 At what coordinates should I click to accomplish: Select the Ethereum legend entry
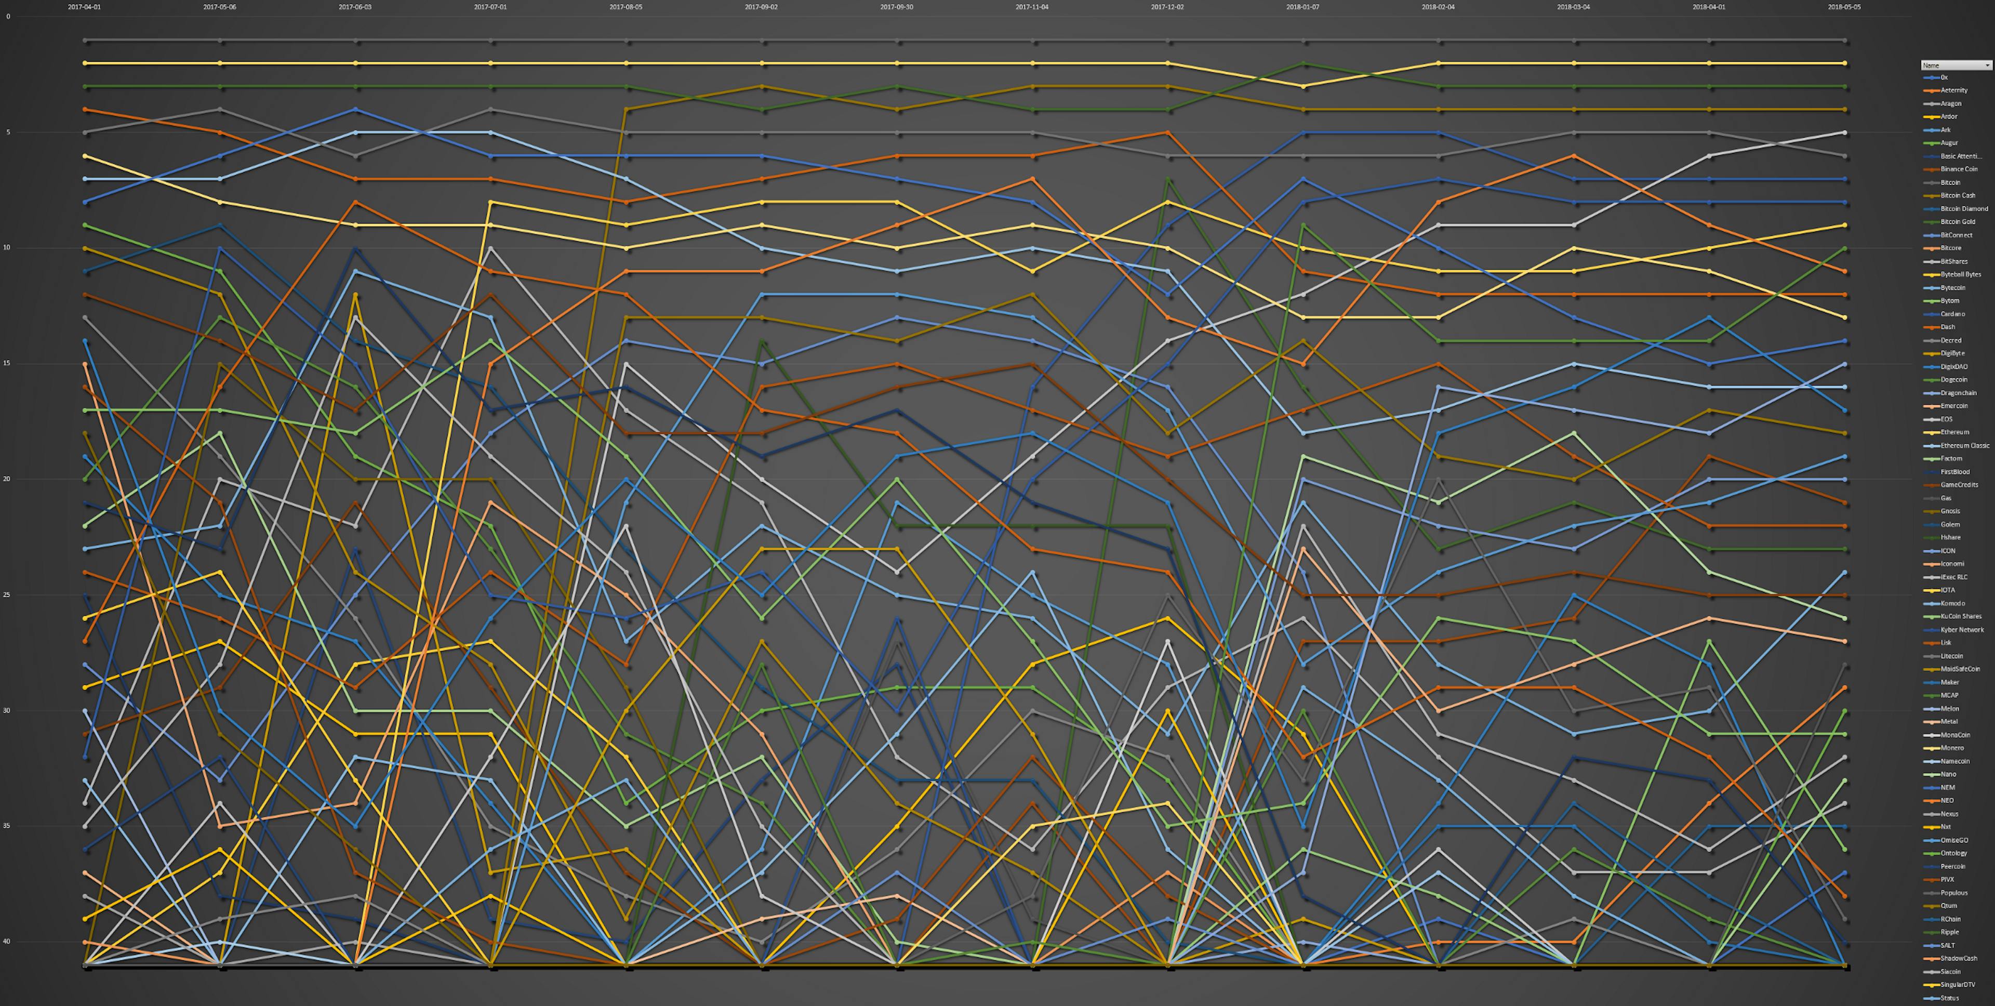click(1954, 432)
